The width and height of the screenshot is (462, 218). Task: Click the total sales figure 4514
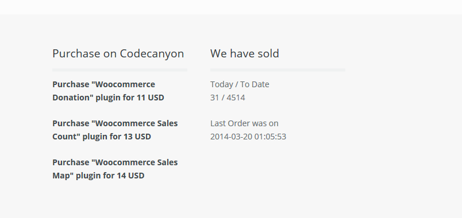tap(236, 98)
